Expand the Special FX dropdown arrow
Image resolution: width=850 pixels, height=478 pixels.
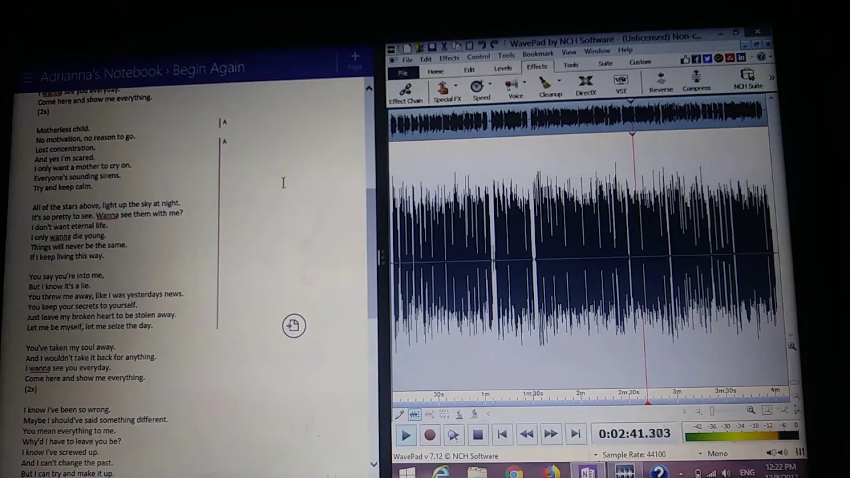tap(456, 85)
